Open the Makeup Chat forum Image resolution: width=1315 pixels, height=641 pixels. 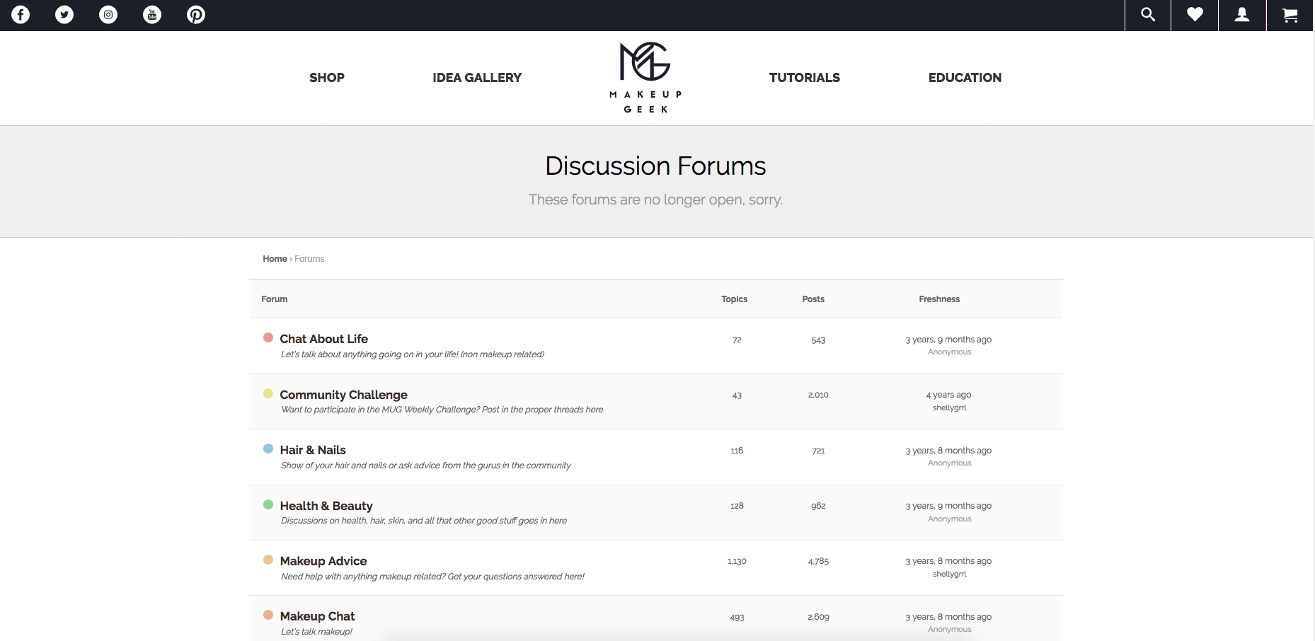pos(317,616)
